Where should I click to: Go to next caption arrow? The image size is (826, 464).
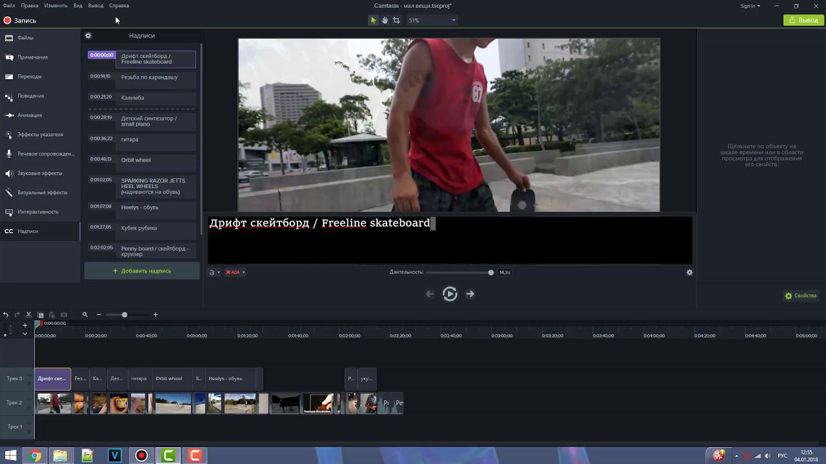click(x=470, y=294)
